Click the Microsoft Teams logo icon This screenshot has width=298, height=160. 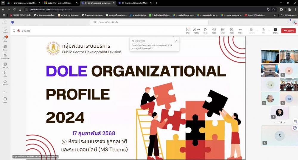[x=12, y=22]
